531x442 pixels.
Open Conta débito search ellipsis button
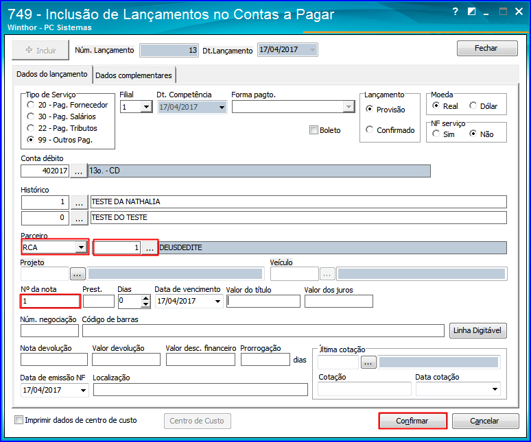79,171
